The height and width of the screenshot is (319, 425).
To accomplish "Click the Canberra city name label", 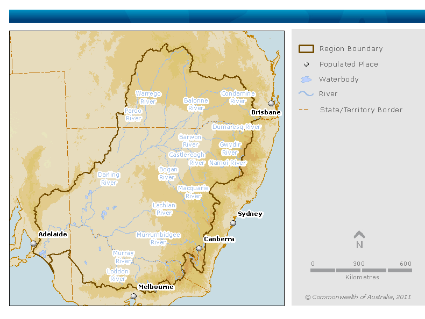I will click(219, 239).
